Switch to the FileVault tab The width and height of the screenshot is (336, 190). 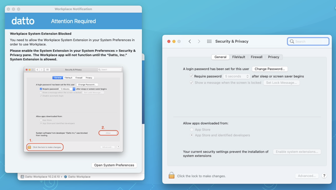tap(238, 57)
